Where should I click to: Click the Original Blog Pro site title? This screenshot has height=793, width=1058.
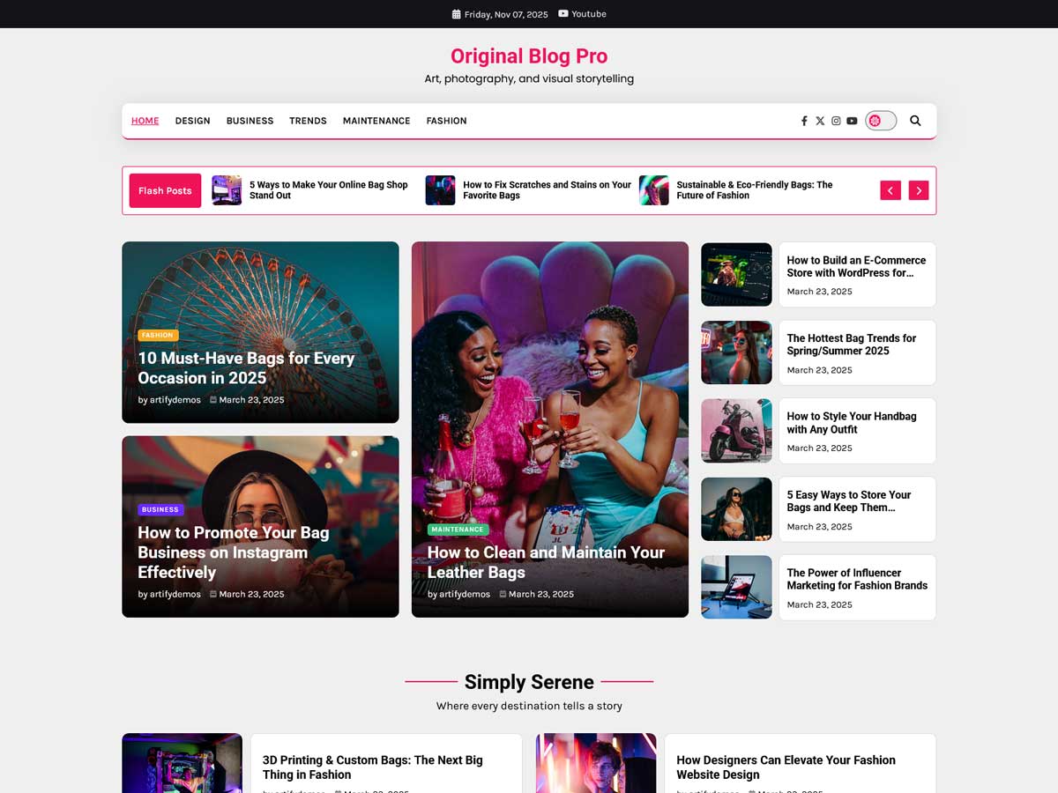pos(529,56)
